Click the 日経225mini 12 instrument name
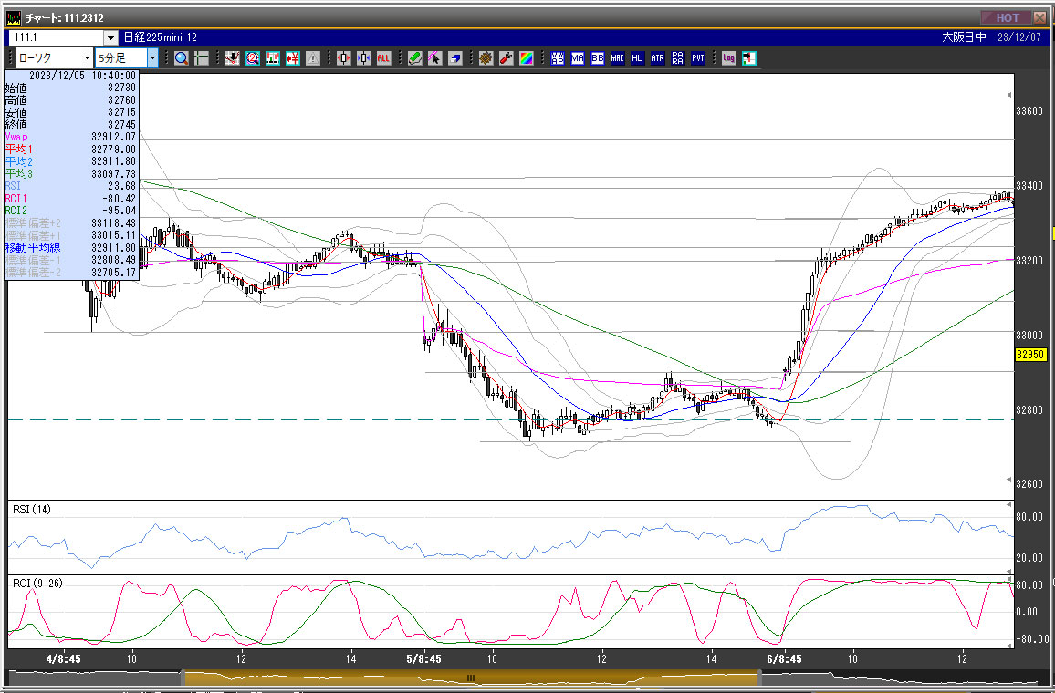Screen dimensions: 1055x693 (160, 37)
